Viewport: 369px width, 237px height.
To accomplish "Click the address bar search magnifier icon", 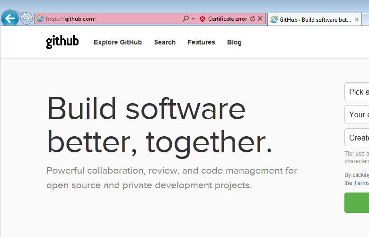I will [185, 18].
